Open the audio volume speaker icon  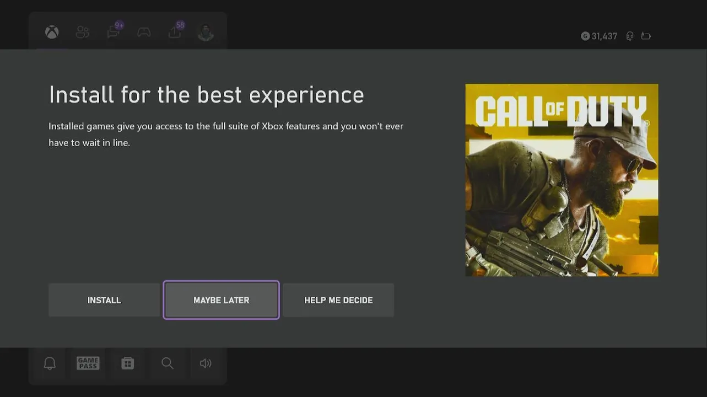click(x=206, y=363)
